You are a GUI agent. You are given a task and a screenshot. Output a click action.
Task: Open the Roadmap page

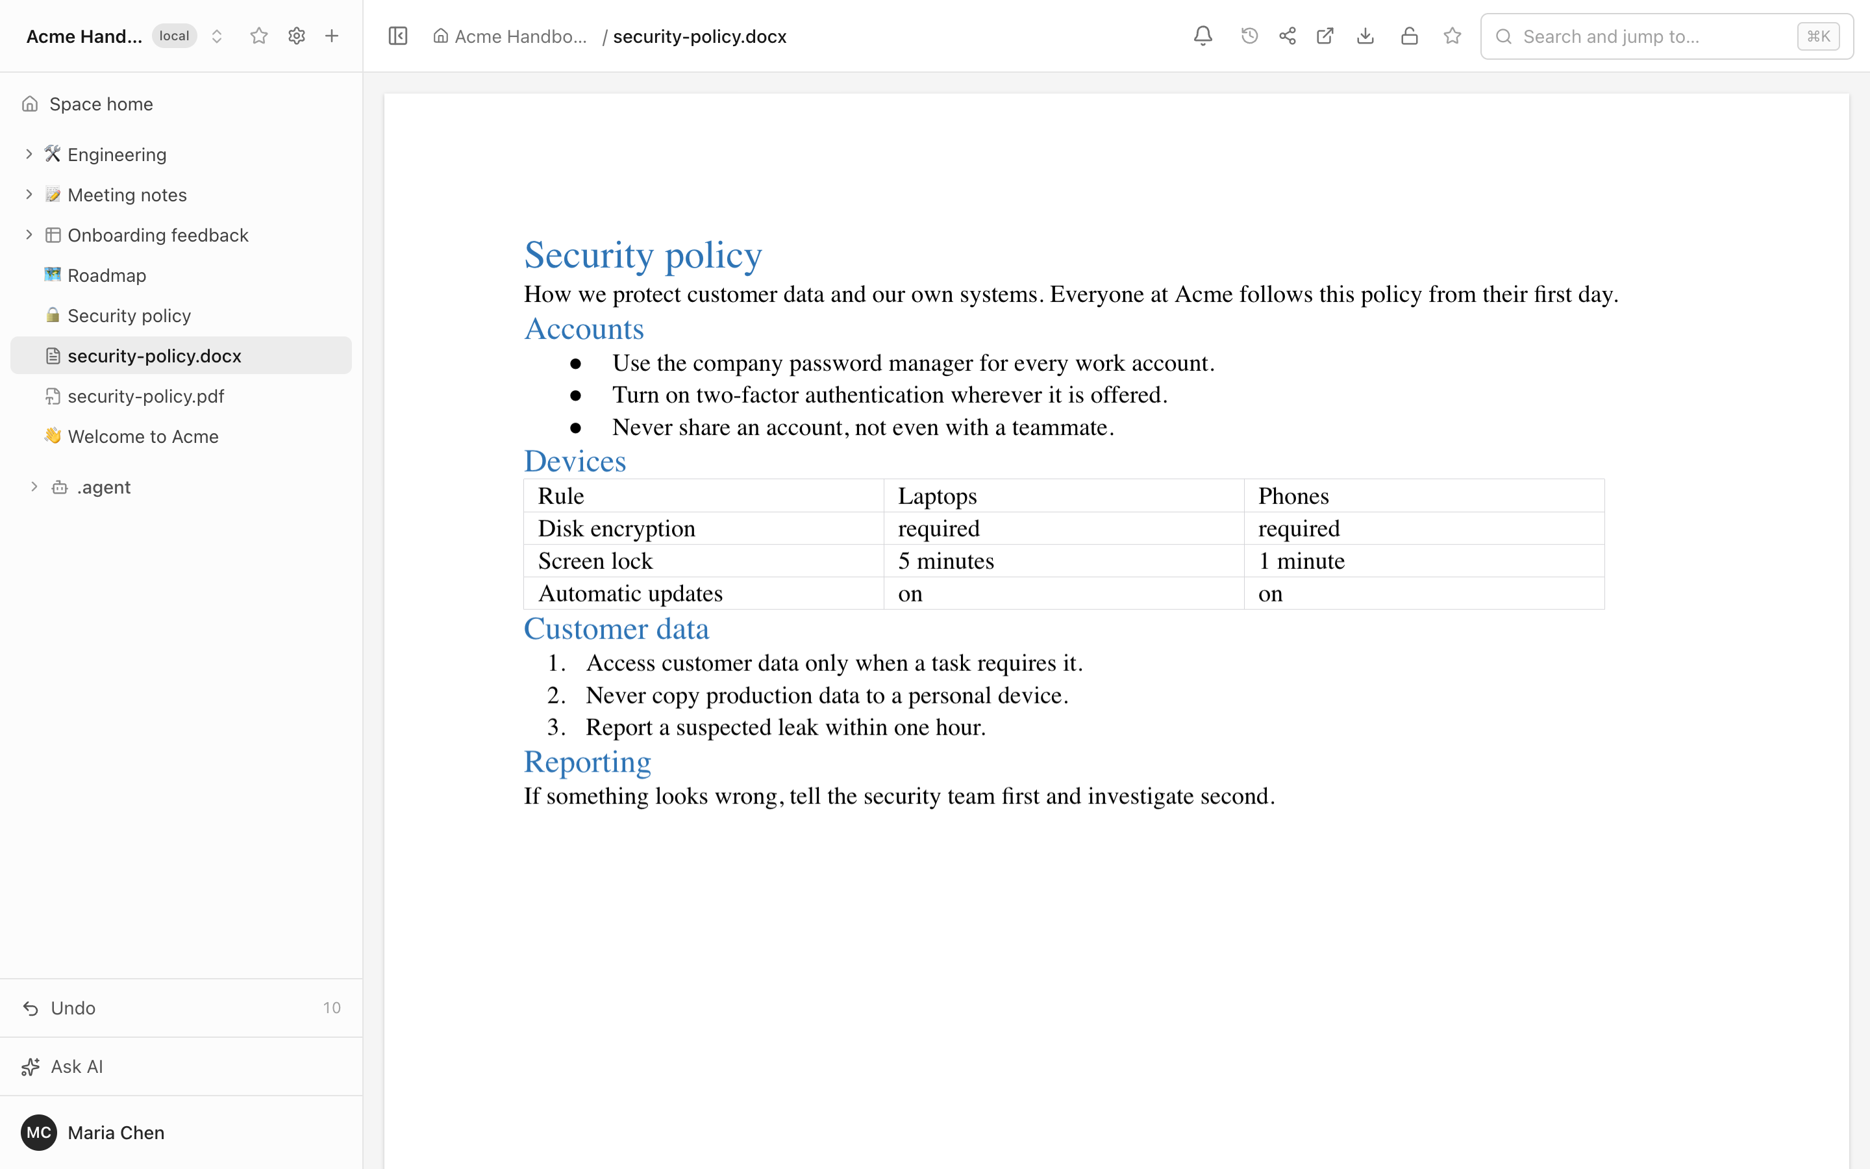pyautogui.click(x=181, y=275)
